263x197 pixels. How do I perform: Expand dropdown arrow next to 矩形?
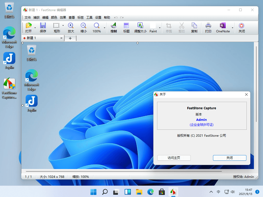coord(63,25)
